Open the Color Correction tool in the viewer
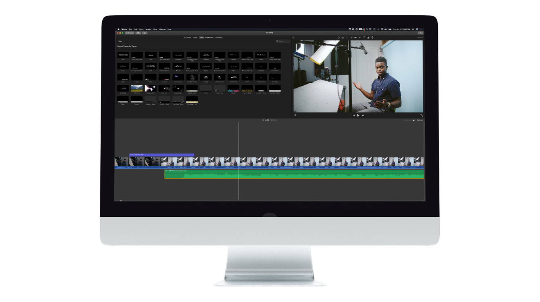The image size is (540, 302). click(343, 37)
